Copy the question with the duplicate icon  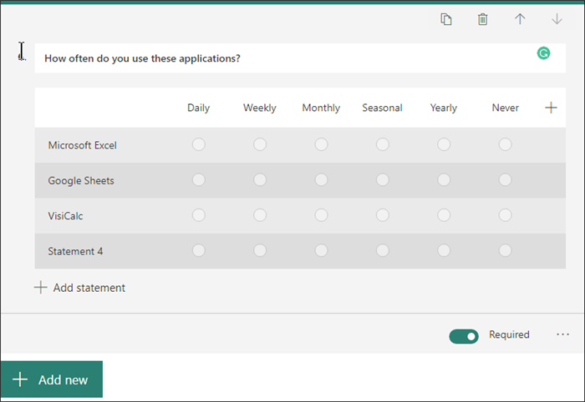(446, 19)
